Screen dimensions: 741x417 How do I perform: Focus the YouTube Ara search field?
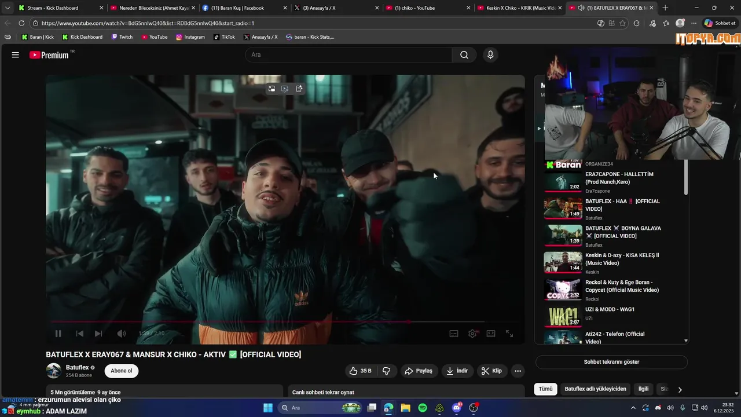tap(349, 55)
